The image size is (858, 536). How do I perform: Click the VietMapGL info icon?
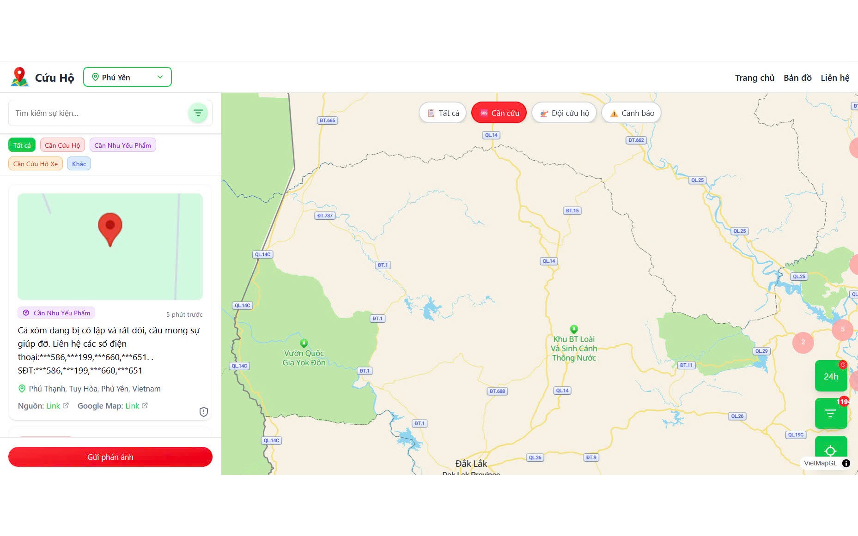846,463
